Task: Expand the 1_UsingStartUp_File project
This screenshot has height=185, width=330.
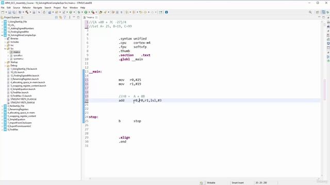Action: point(2,22)
